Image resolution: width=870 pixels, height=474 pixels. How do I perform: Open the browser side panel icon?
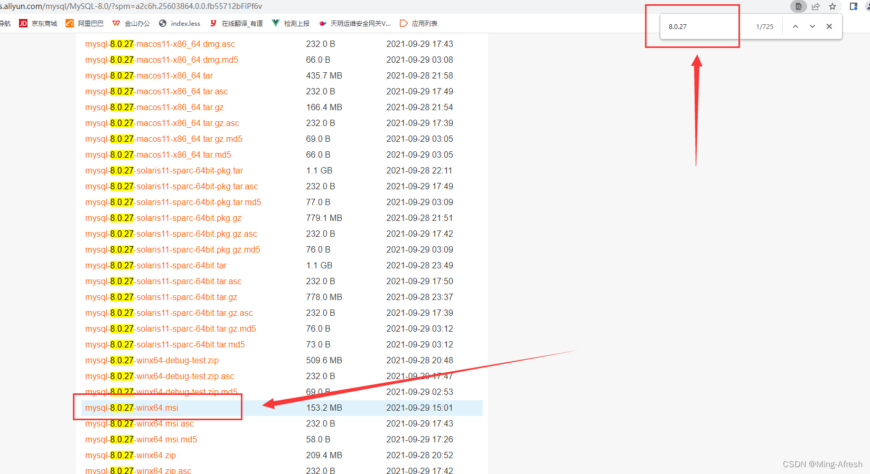pos(853,6)
